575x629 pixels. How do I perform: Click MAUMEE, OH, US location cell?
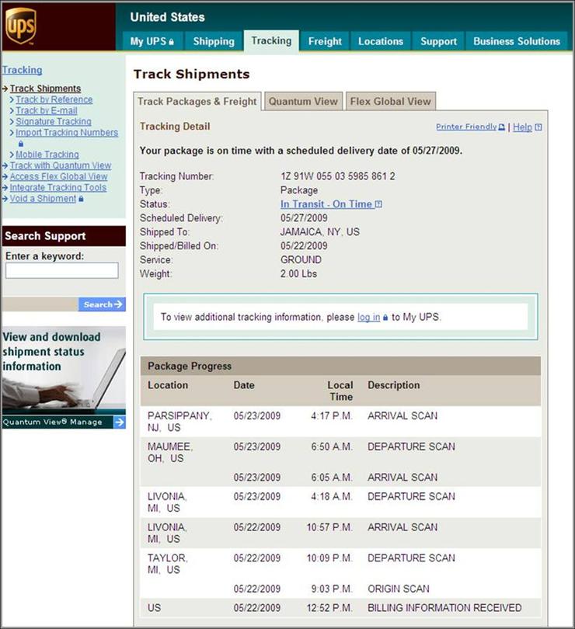[x=170, y=453]
